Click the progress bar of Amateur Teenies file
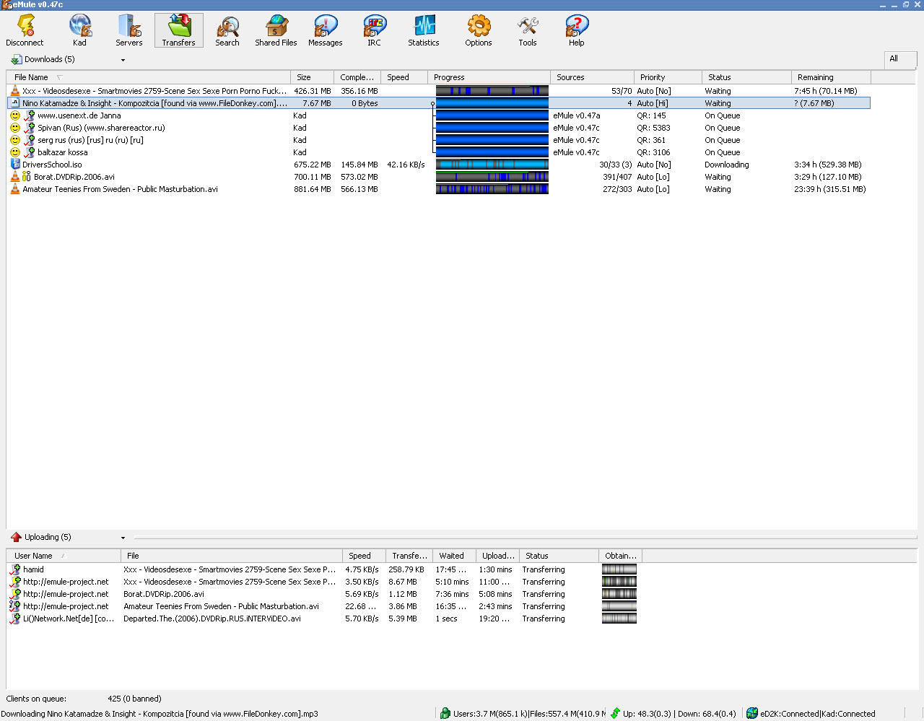924x721 pixels. point(492,189)
